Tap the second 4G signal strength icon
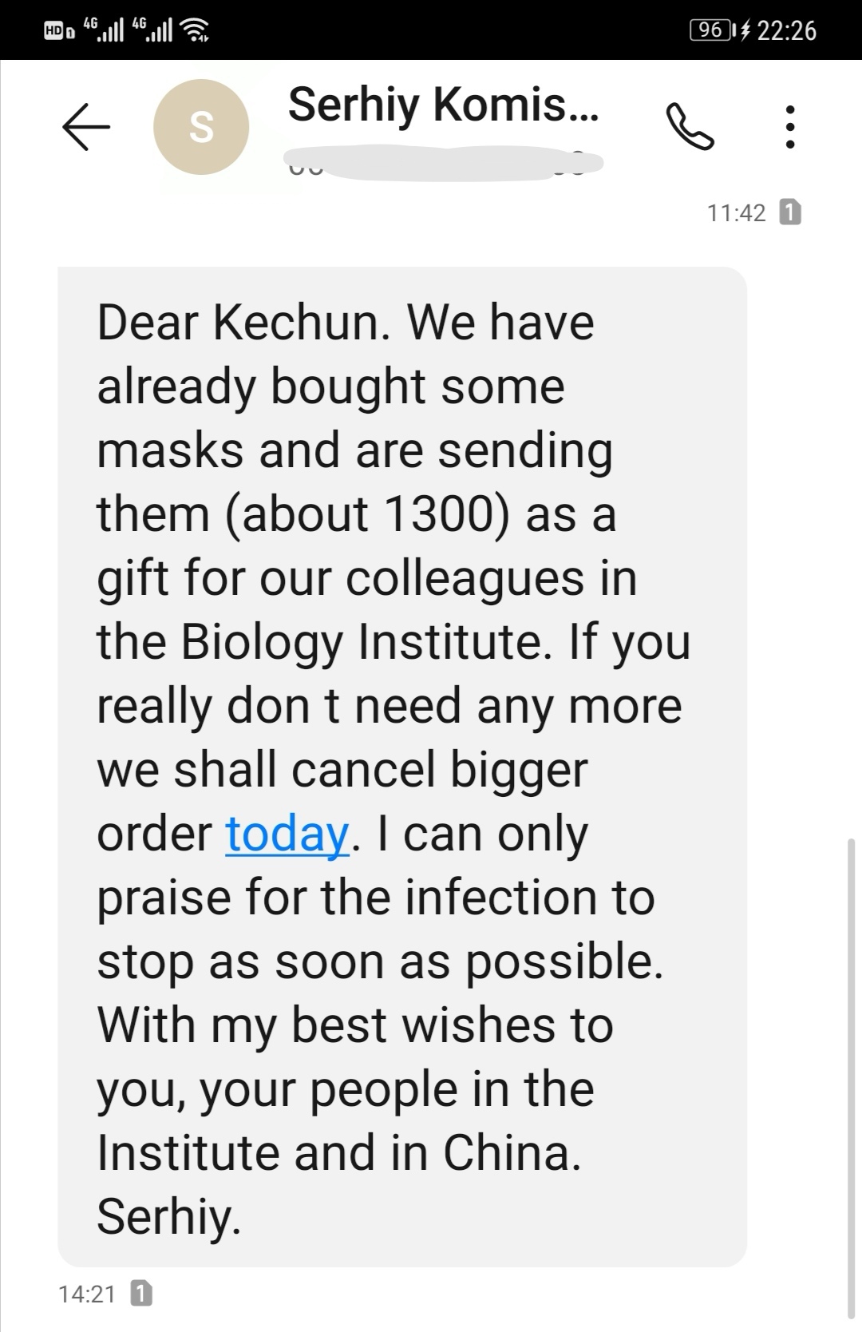This screenshot has width=862, height=1332. 152,30
